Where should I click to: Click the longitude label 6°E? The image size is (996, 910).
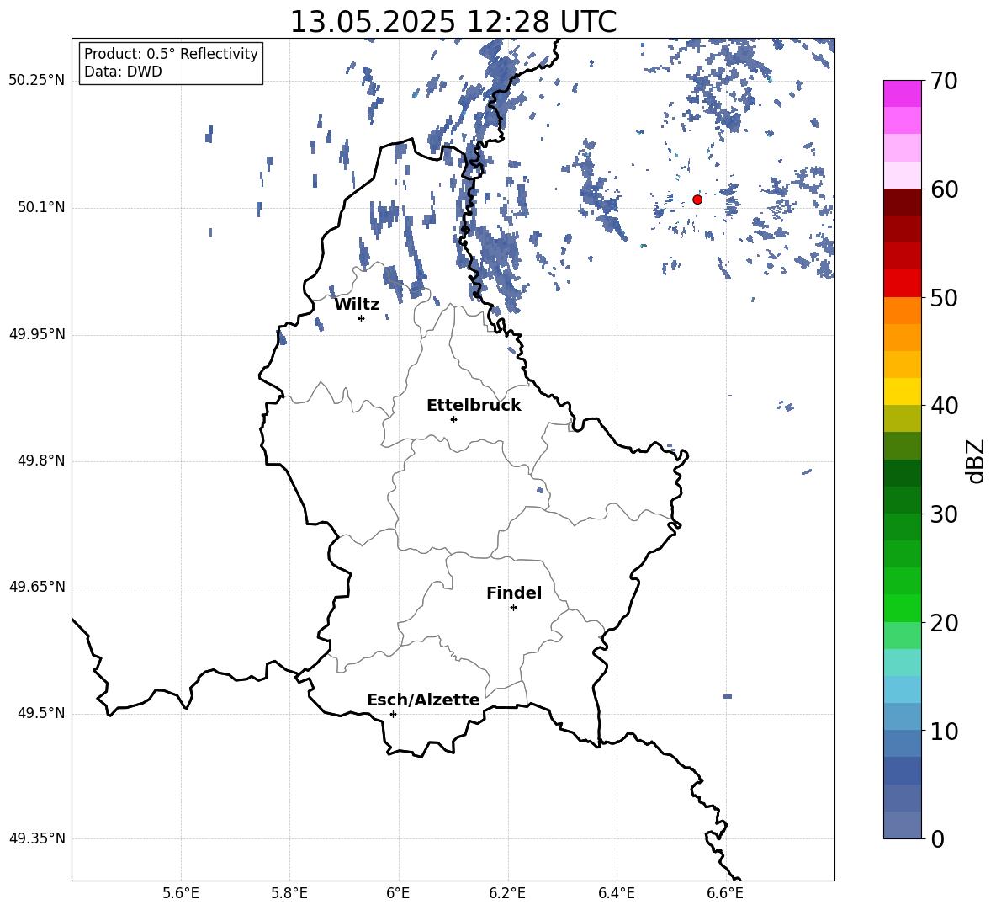398,893
